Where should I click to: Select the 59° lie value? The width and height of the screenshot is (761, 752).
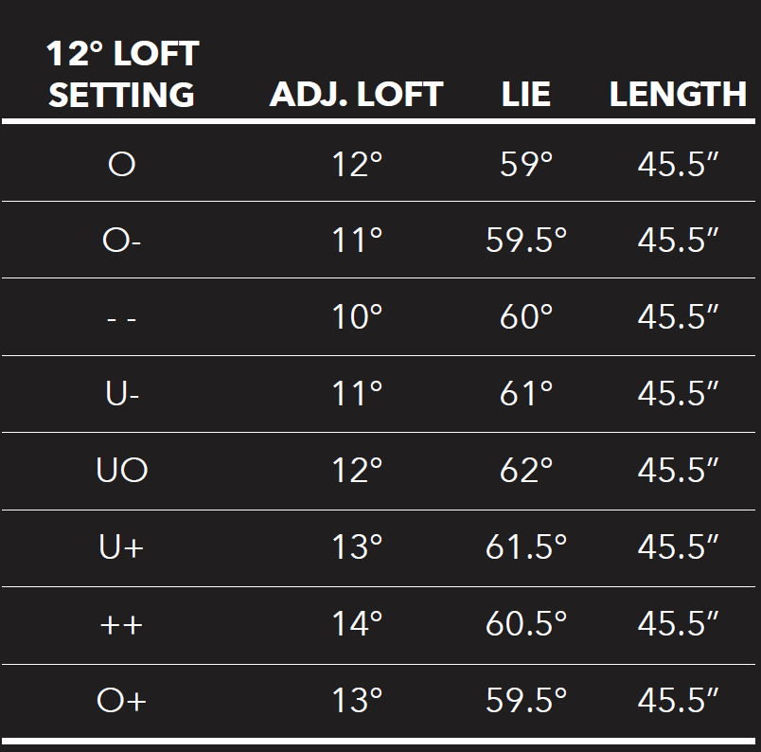click(526, 165)
